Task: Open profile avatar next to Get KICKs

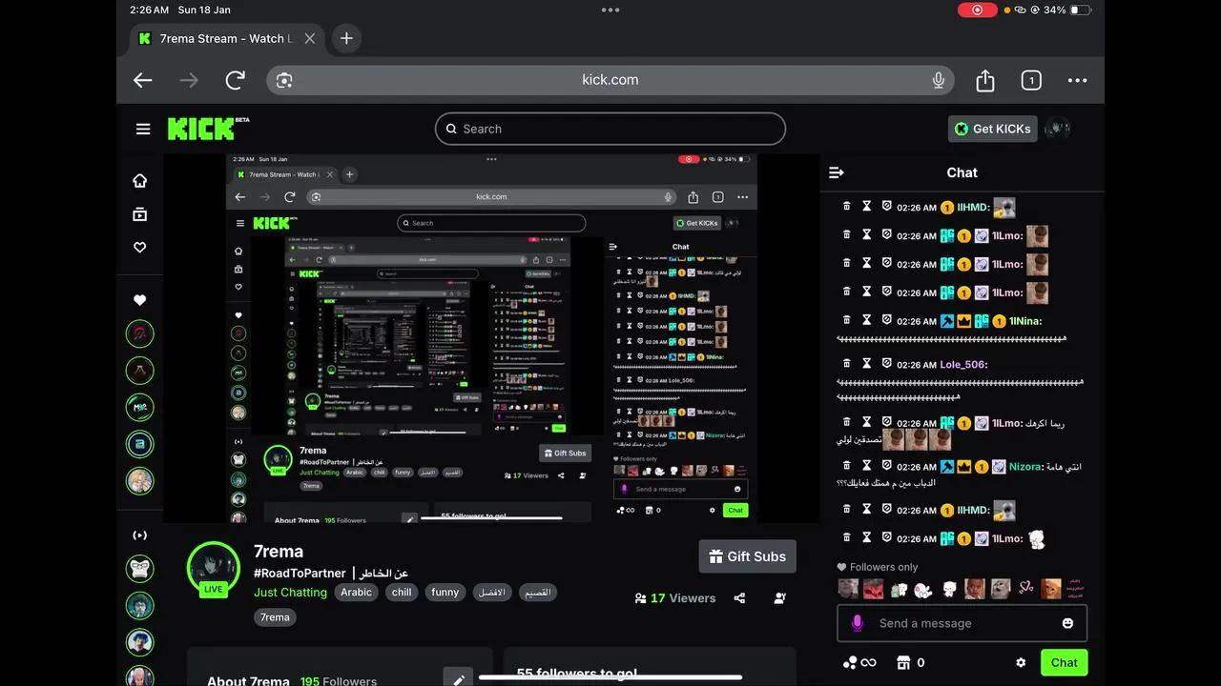Action: (x=1057, y=129)
